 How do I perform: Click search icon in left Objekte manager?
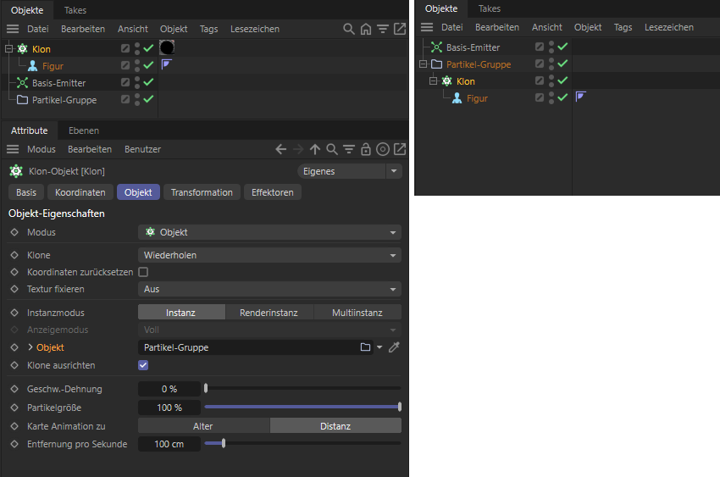pos(348,29)
